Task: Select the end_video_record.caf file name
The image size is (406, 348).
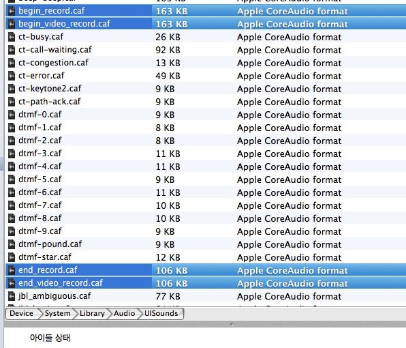Action: click(x=61, y=283)
